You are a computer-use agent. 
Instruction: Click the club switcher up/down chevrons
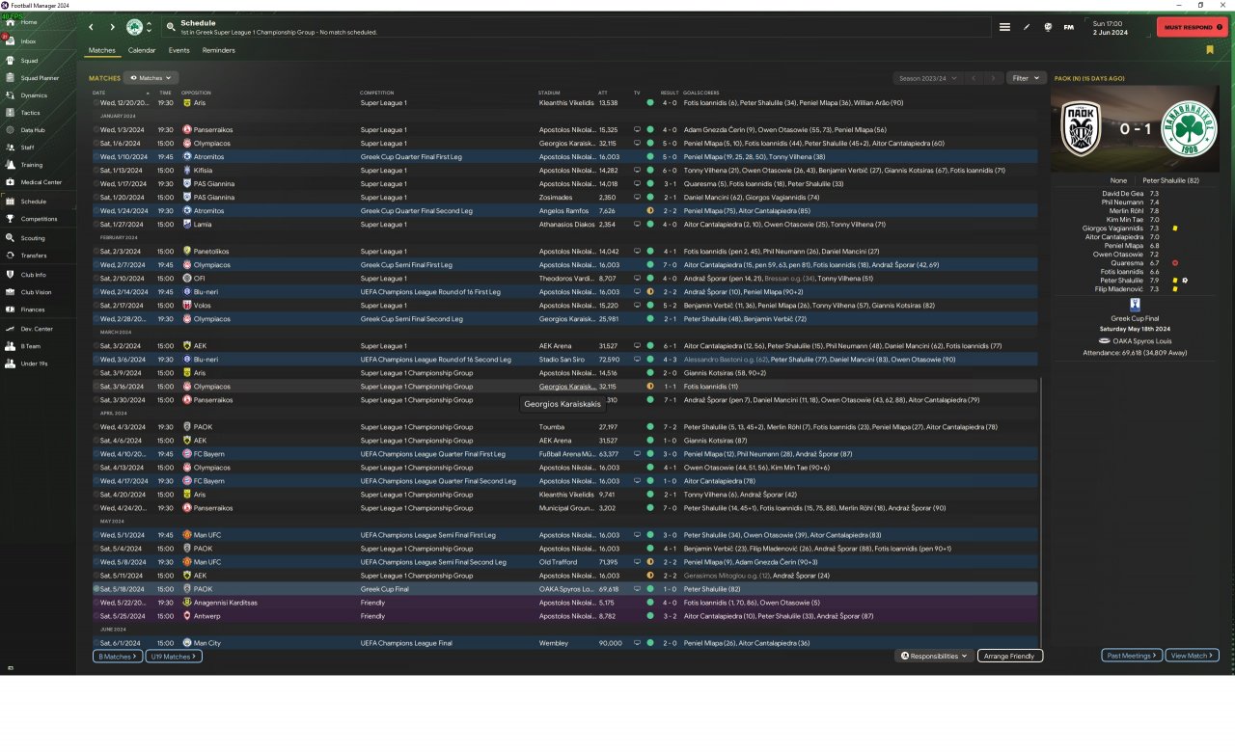pyautogui.click(x=149, y=27)
